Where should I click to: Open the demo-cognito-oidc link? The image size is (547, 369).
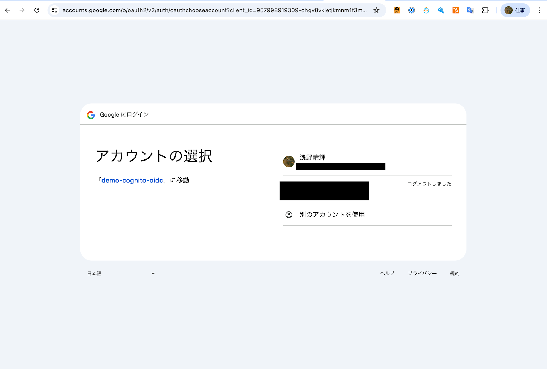[x=132, y=181]
